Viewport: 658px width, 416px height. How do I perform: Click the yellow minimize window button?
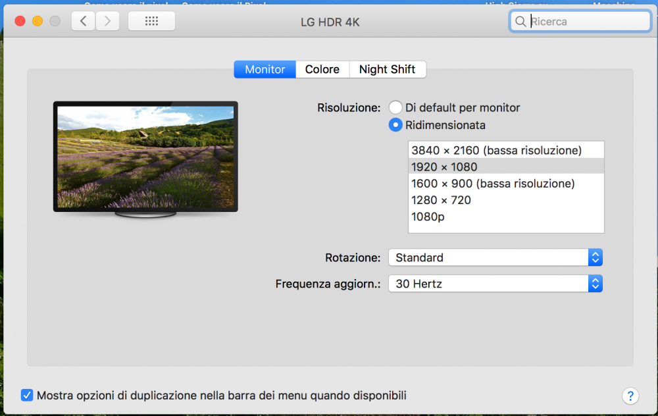38,21
